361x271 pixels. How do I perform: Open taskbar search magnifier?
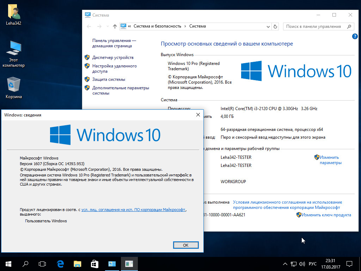25,264
